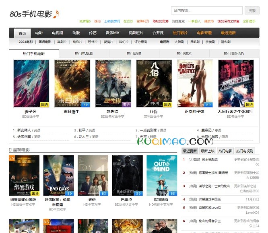The height and width of the screenshot is (233, 268).
Task: Switch to the 热门动漫 tab
Action: pyautogui.click(x=134, y=53)
